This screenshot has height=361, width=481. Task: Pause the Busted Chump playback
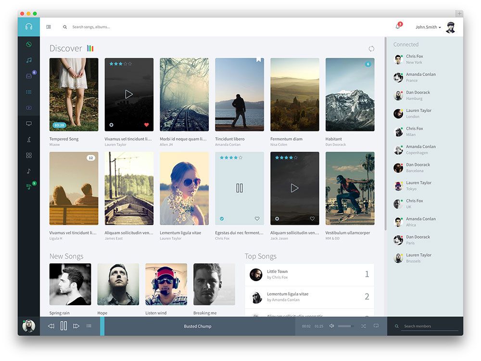pyautogui.click(x=63, y=326)
